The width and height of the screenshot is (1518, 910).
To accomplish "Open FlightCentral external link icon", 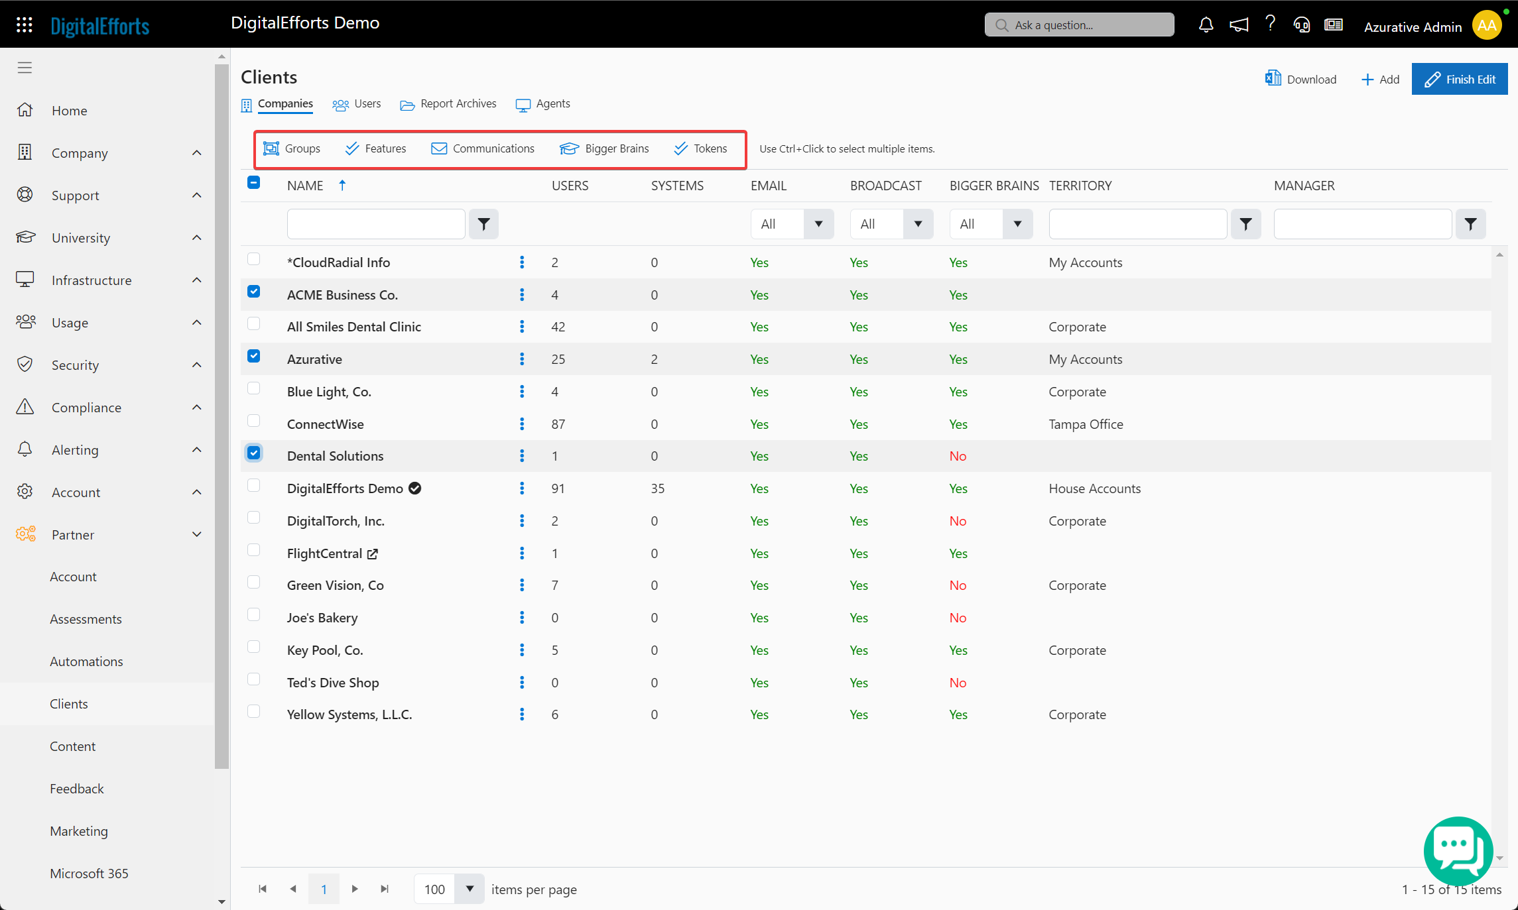I will pyautogui.click(x=373, y=554).
